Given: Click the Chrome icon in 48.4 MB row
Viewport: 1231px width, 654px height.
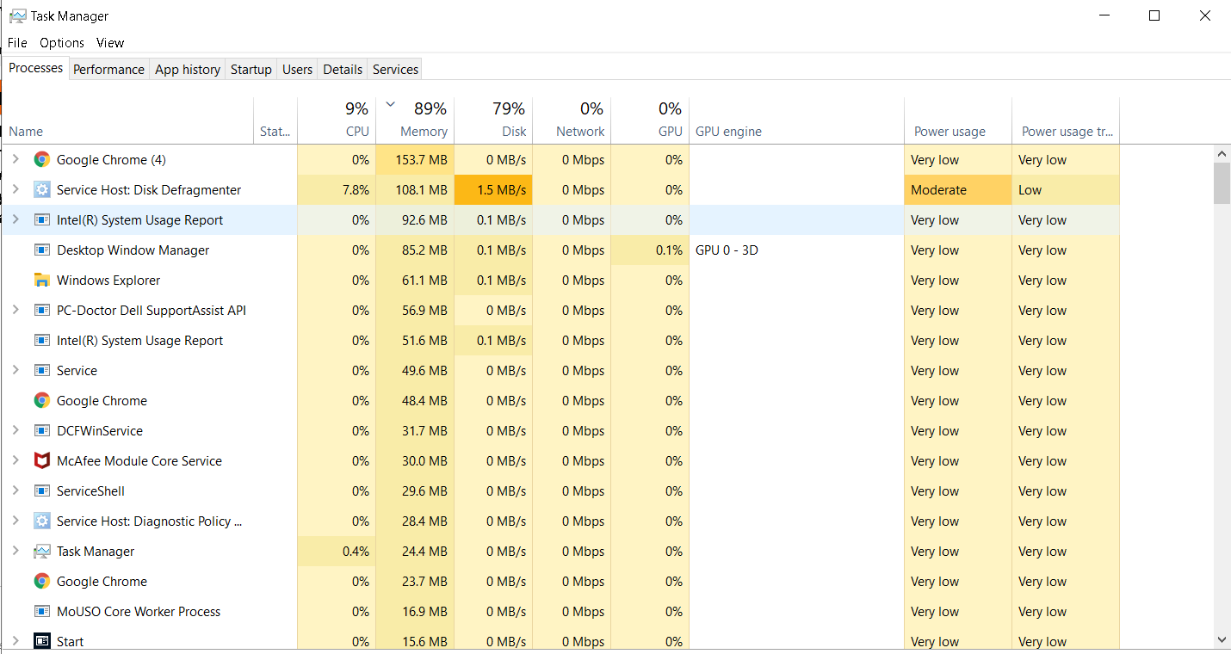Looking at the screenshot, I should click(x=41, y=400).
